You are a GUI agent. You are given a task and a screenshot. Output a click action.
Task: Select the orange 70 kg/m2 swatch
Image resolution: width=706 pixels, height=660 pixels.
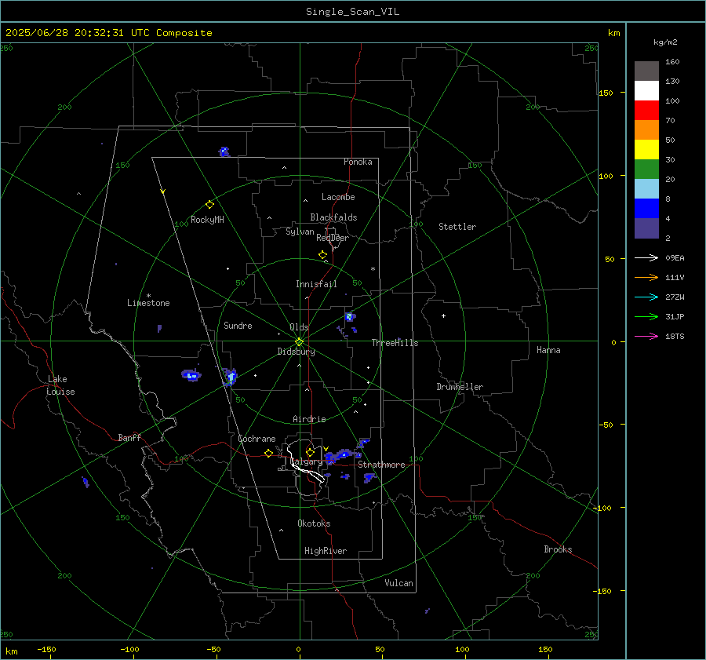(x=646, y=130)
